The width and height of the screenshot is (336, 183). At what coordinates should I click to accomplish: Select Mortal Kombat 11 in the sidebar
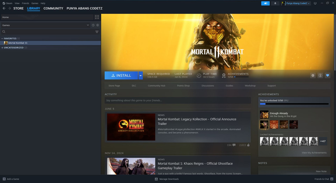50,43
